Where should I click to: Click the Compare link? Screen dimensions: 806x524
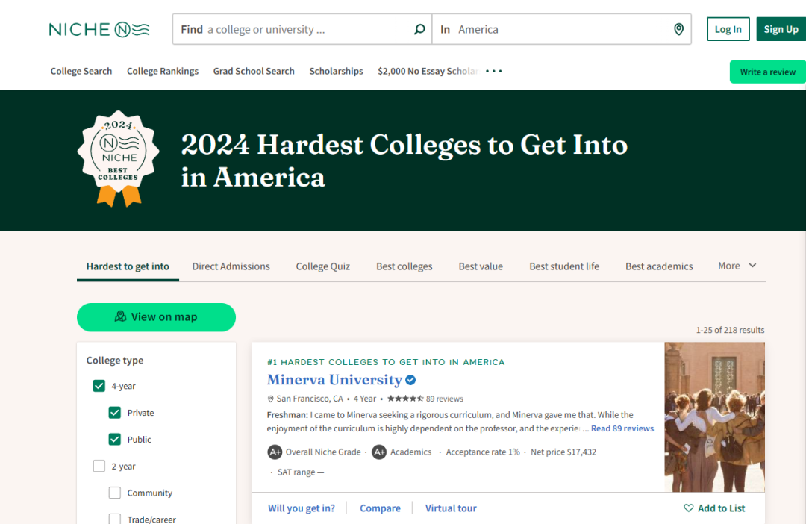(380, 508)
